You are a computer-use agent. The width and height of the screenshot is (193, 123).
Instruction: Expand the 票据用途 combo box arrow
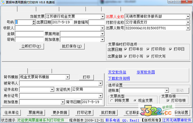point(102,34)
